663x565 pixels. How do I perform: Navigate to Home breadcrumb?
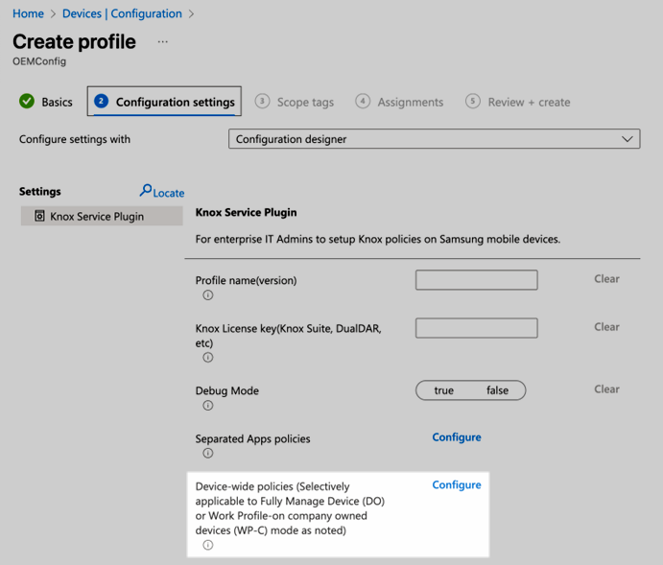tap(29, 13)
